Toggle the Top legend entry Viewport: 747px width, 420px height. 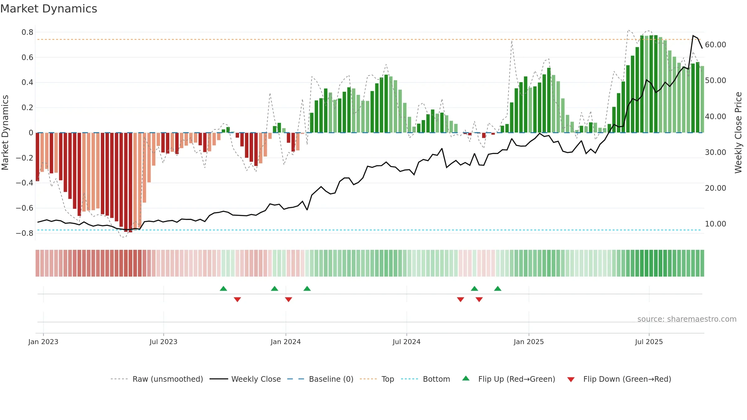(377, 379)
